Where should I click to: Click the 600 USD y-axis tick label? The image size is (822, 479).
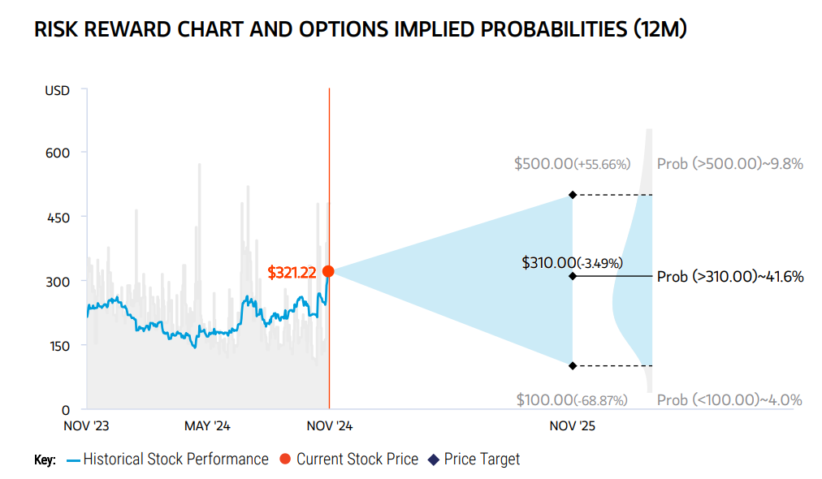pyautogui.click(x=58, y=153)
